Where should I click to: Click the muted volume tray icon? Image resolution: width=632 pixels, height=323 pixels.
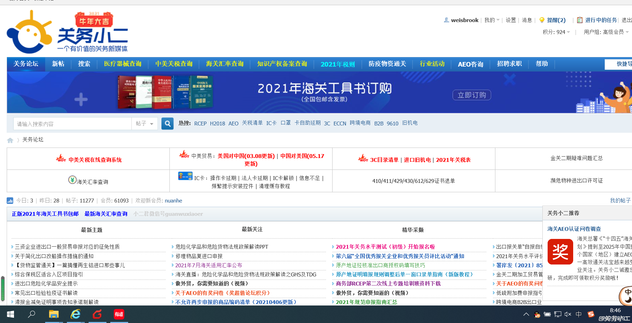(568, 314)
